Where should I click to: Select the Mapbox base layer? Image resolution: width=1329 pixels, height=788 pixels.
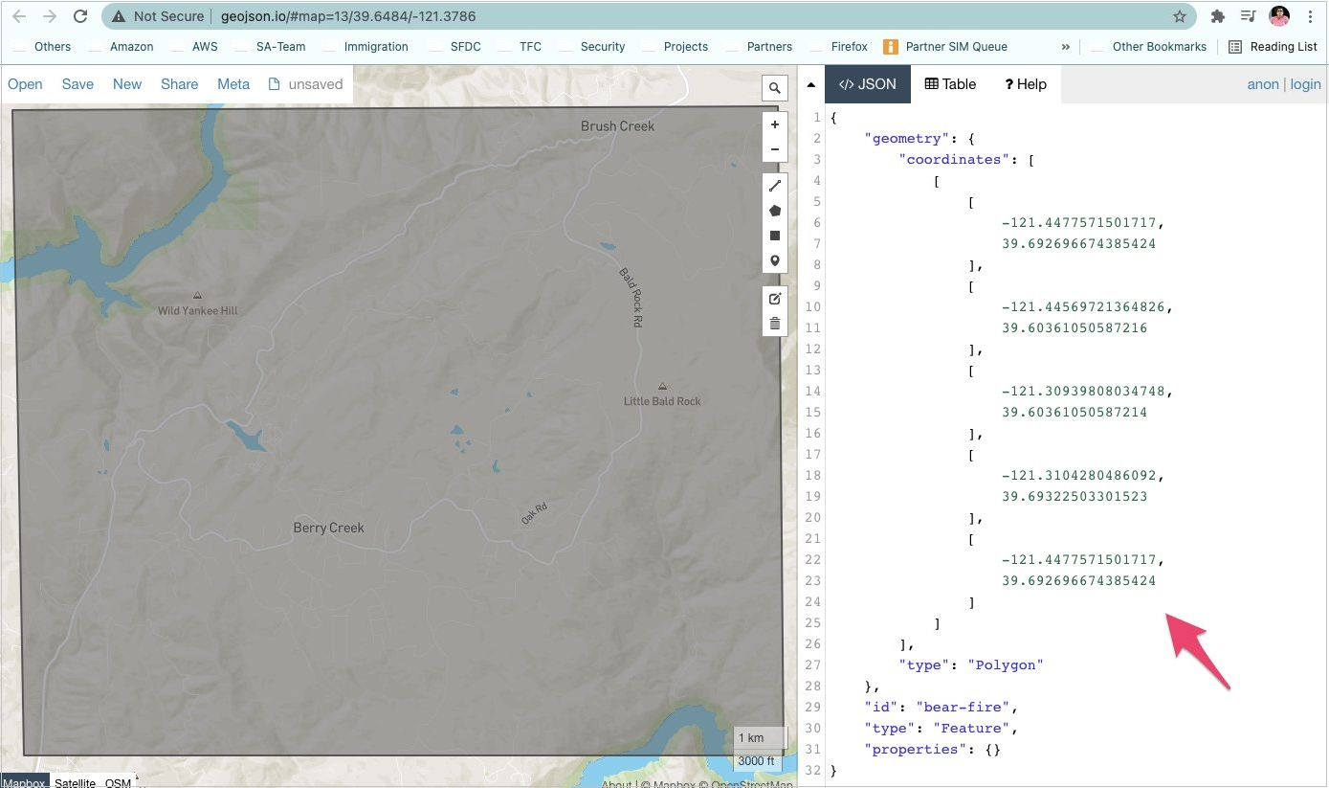point(24,782)
